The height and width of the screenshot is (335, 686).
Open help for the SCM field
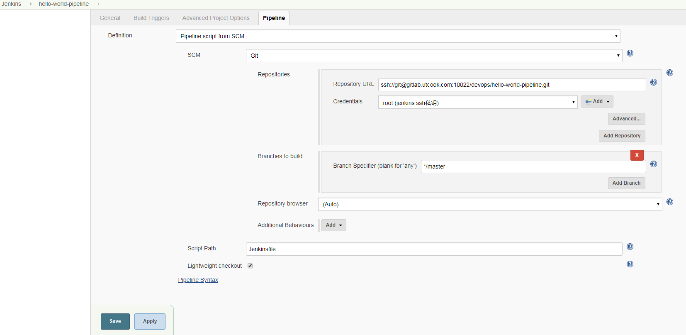(630, 53)
